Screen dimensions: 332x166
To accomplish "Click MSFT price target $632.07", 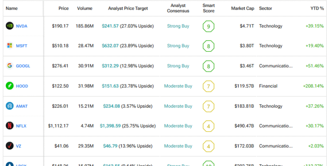I will pyautogui.click(x=110, y=46).
